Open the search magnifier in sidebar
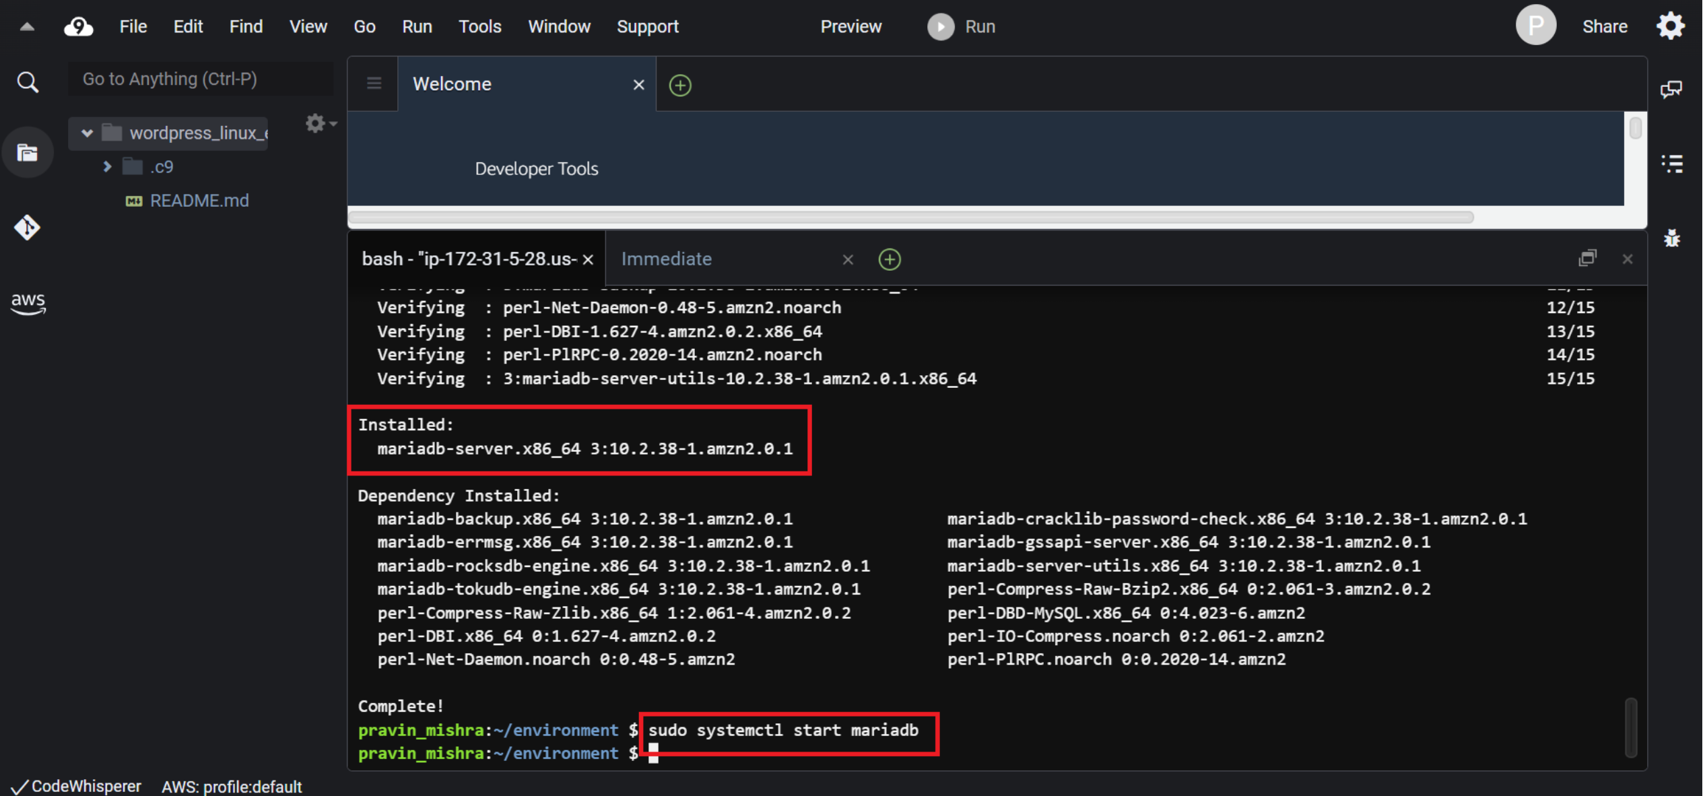 coord(28,82)
